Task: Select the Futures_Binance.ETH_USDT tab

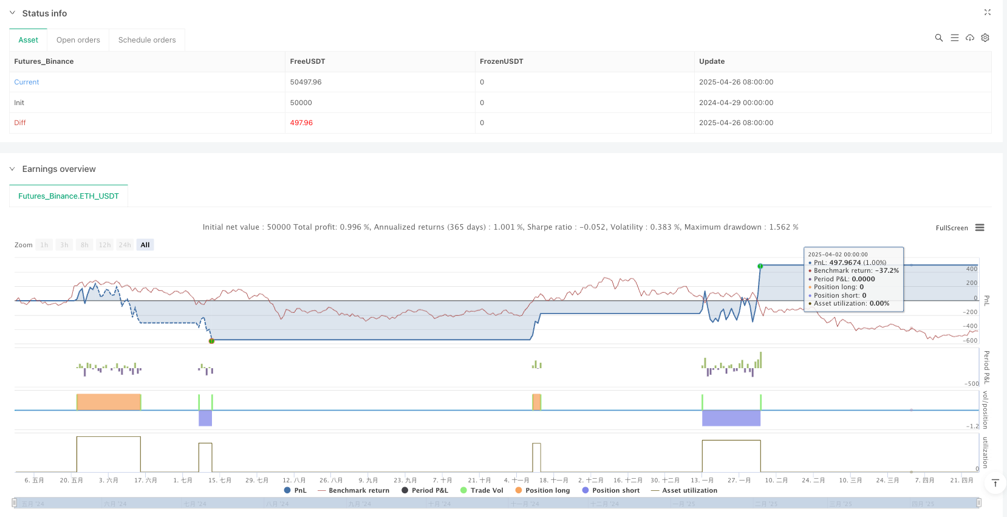Action: point(69,196)
